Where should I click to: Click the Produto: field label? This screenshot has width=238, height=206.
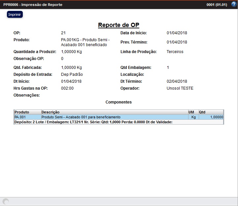21,40
